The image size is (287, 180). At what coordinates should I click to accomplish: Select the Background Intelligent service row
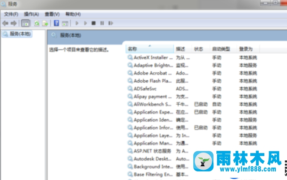[x=159, y=167]
